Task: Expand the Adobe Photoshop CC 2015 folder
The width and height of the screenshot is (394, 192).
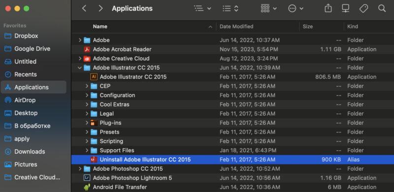Action: tap(80, 169)
